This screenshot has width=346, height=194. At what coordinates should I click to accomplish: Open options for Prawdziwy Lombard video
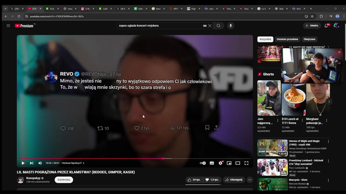pos(328,161)
